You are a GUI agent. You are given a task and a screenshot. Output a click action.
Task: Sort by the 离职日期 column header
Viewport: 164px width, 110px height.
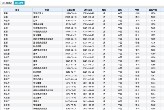click(x=89, y=10)
